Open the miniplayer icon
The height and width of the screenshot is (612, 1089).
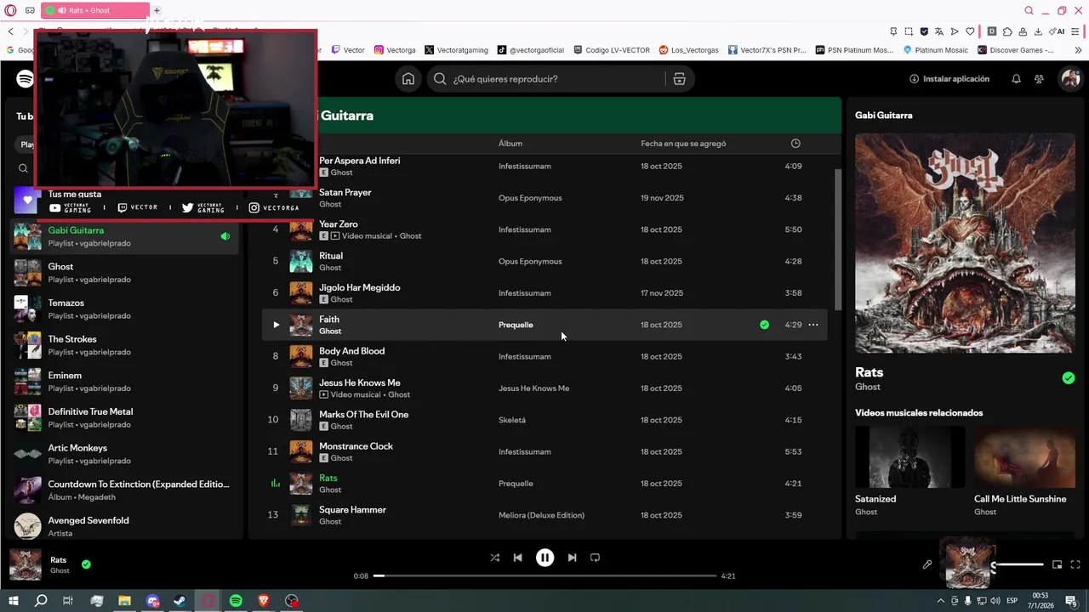pos(1057,564)
